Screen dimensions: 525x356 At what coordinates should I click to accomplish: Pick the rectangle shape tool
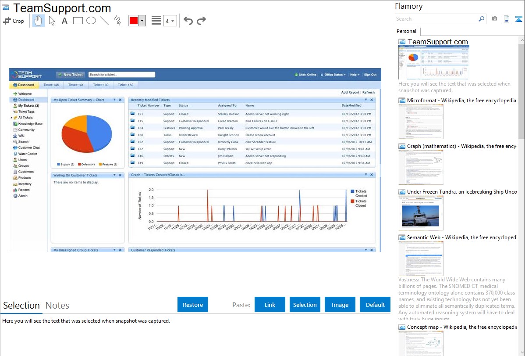[x=78, y=21]
